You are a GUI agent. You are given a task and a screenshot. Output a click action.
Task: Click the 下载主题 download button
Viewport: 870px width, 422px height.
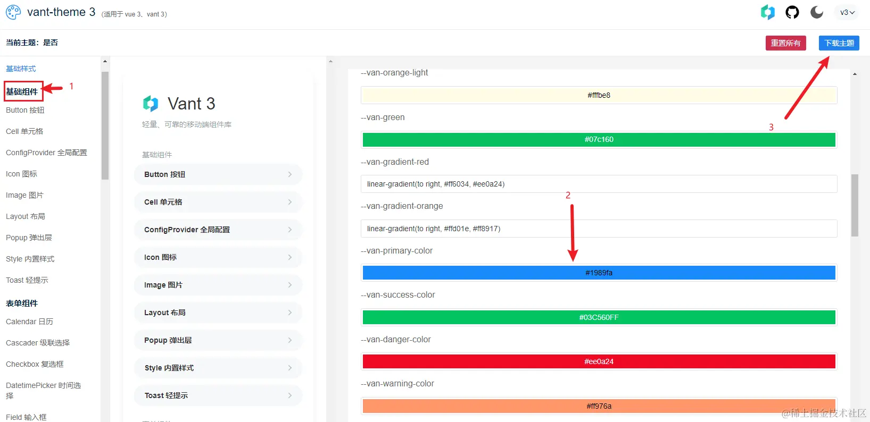839,43
